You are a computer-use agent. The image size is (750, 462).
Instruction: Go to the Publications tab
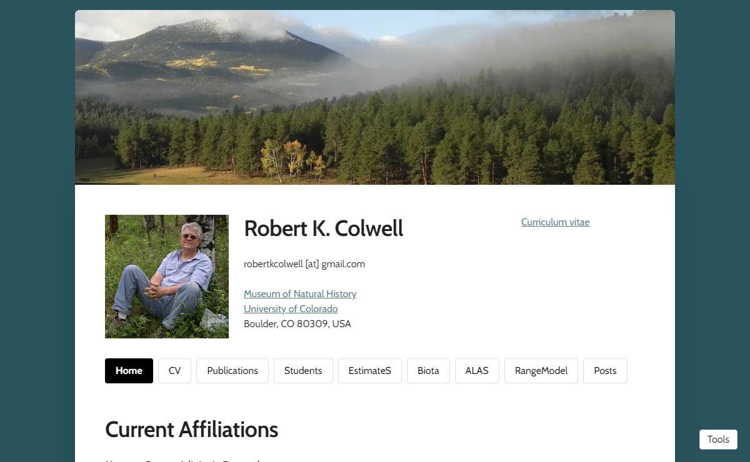coord(232,371)
